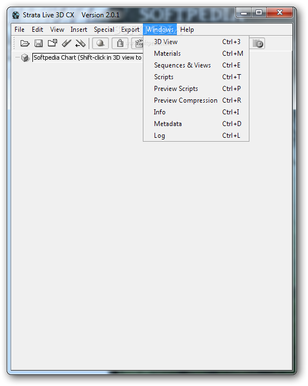Image resolution: width=308 pixels, height=386 pixels.
Task: Open the Special menu
Action: (104, 30)
